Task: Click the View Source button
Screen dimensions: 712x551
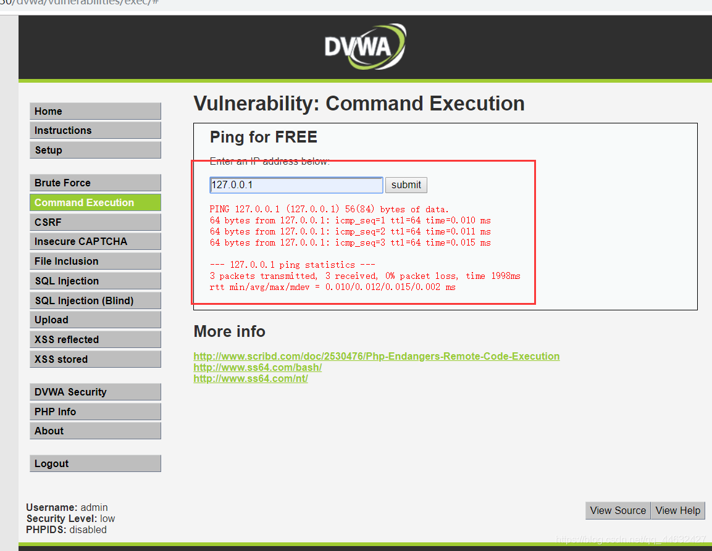Action: tap(618, 511)
